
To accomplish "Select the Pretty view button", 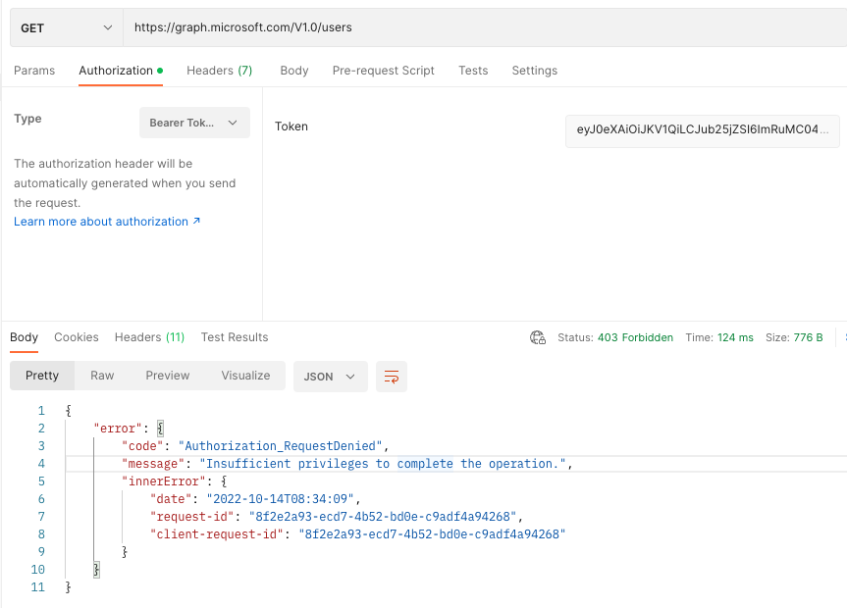I will [42, 376].
